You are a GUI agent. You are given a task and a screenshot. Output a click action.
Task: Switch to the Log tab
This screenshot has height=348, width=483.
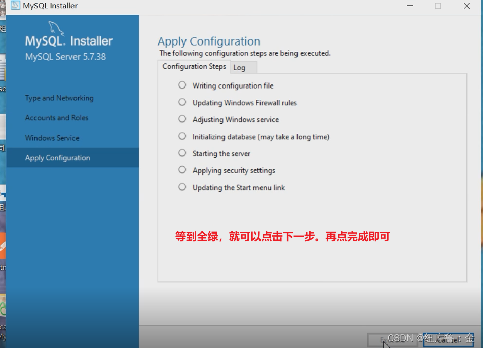(x=243, y=68)
